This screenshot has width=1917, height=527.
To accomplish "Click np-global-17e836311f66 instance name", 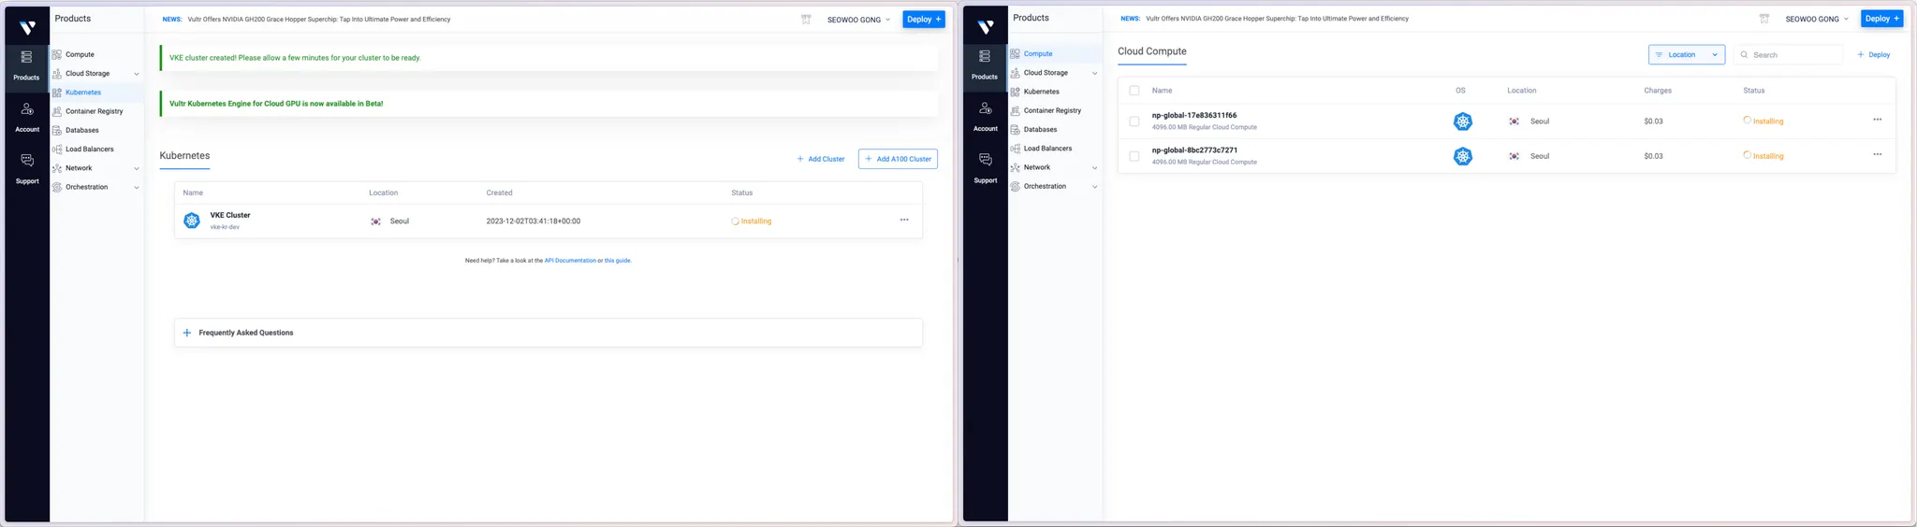I will tap(1194, 116).
